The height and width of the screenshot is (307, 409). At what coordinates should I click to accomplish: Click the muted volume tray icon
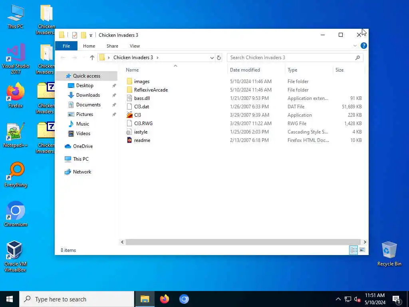pos(357,299)
